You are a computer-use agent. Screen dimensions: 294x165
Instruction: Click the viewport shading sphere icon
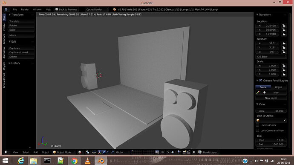(x=80, y=152)
